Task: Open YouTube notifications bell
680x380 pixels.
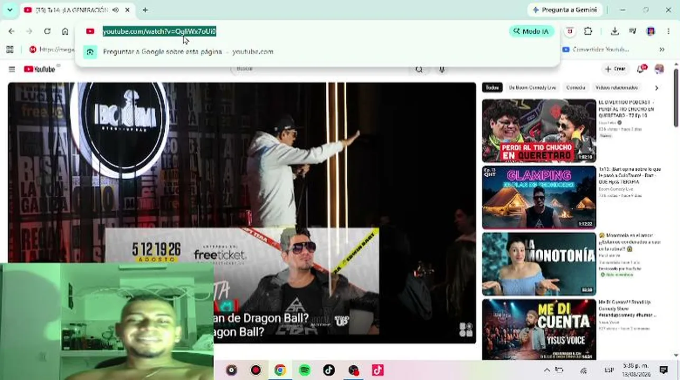Action: click(x=642, y=69)
